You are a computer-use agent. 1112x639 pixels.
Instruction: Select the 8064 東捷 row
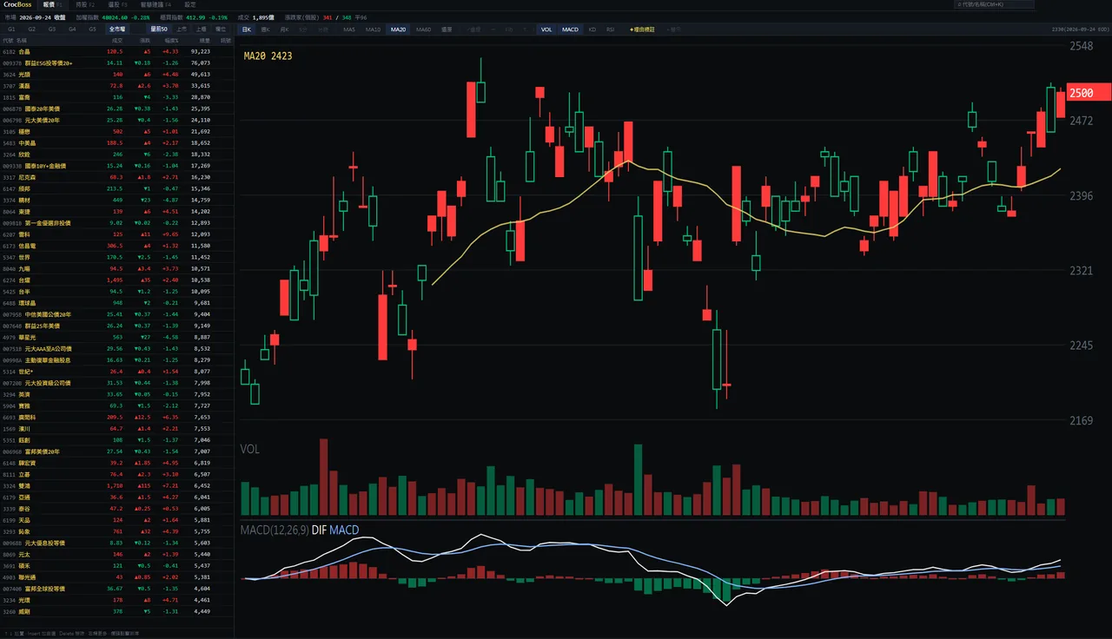coord(116,211)
